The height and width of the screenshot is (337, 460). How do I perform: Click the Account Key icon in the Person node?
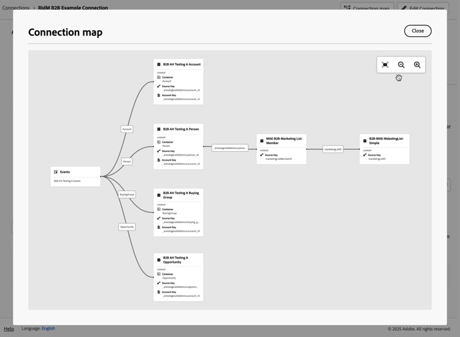pyautogui.click(x=159, y=160)
